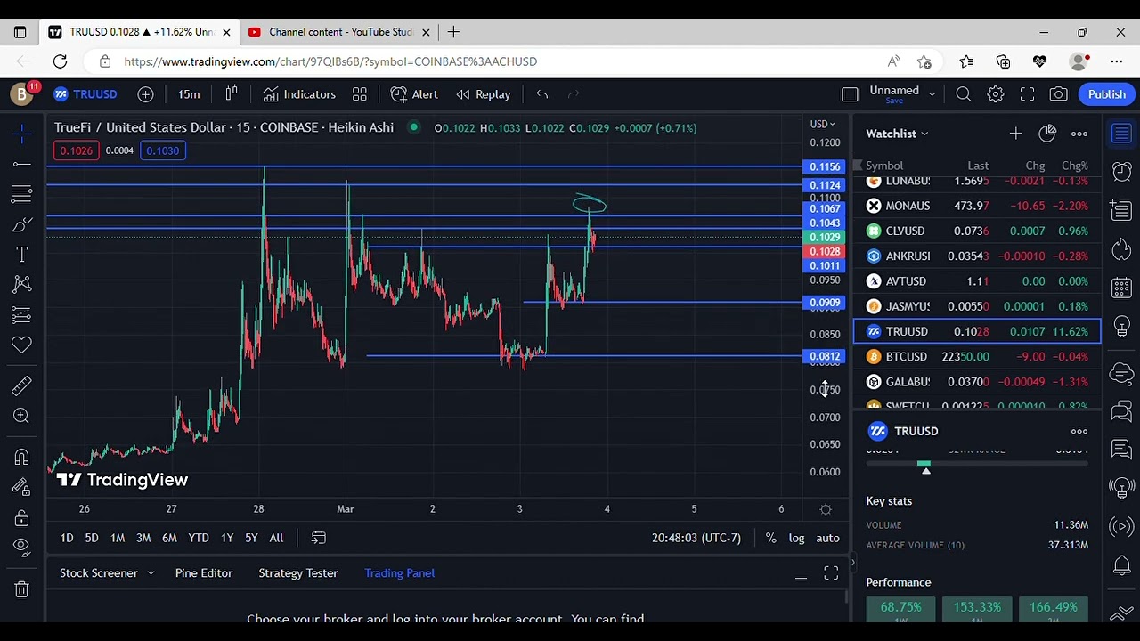The height and width of the screenshot is (641, 1140).
Task: Open the symbol compare plus button
Action: pyautogui.click(x=145, y=94)
